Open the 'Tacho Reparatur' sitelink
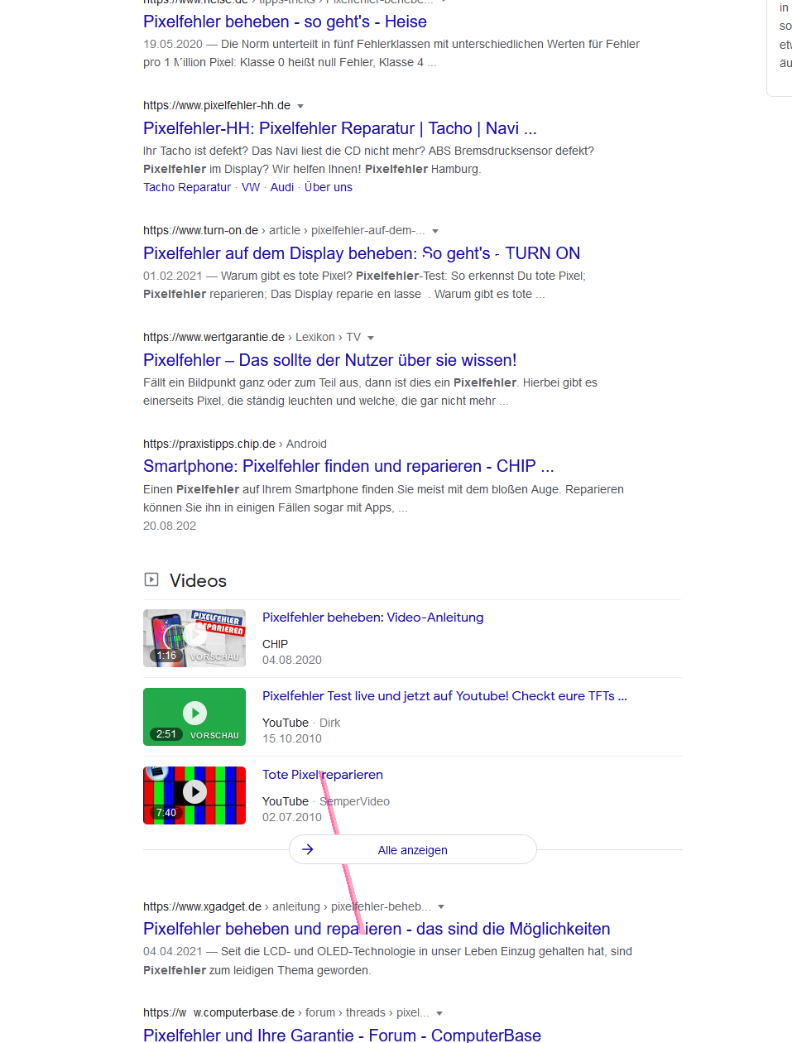The height and width of the screenshot is (1043, 792). pos(187,187)
